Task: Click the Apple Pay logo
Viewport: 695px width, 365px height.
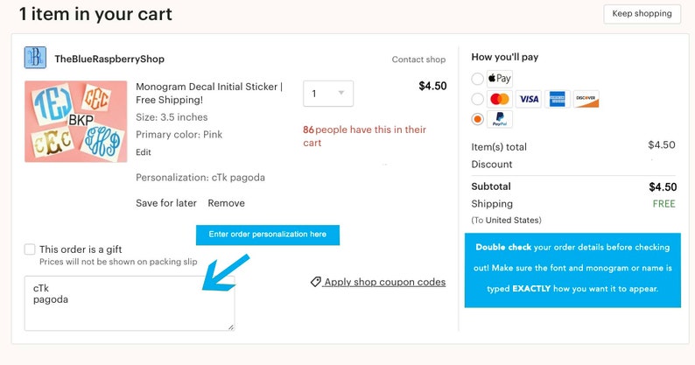Action: (x=500, y=79)
